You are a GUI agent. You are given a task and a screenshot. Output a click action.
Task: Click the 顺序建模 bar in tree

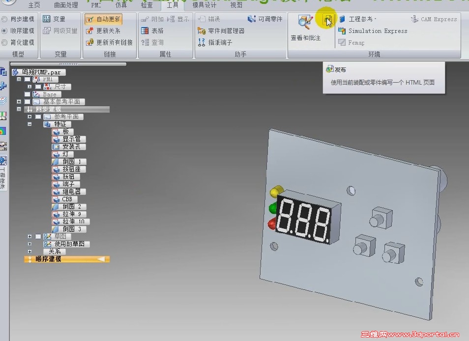pos(67,259)
